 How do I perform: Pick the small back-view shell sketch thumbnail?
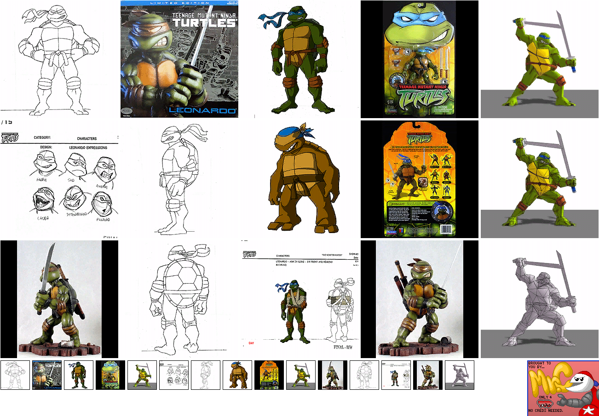click(x=364, y=375)
